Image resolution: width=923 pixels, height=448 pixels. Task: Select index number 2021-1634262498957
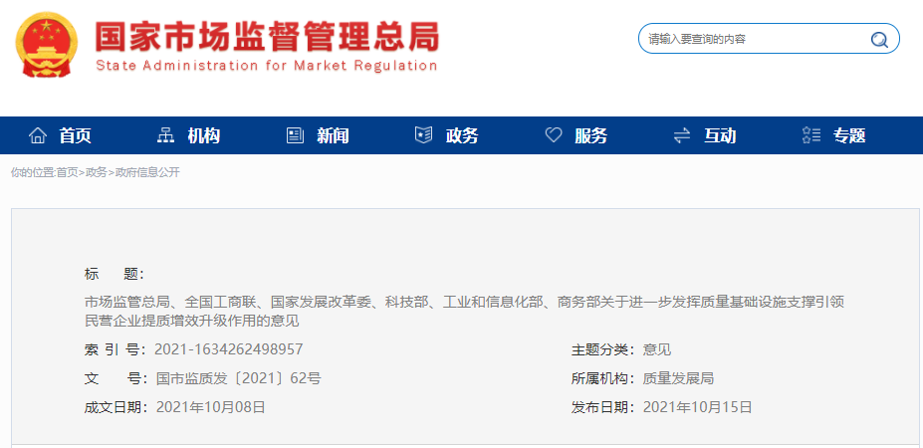tap(228, 349)
